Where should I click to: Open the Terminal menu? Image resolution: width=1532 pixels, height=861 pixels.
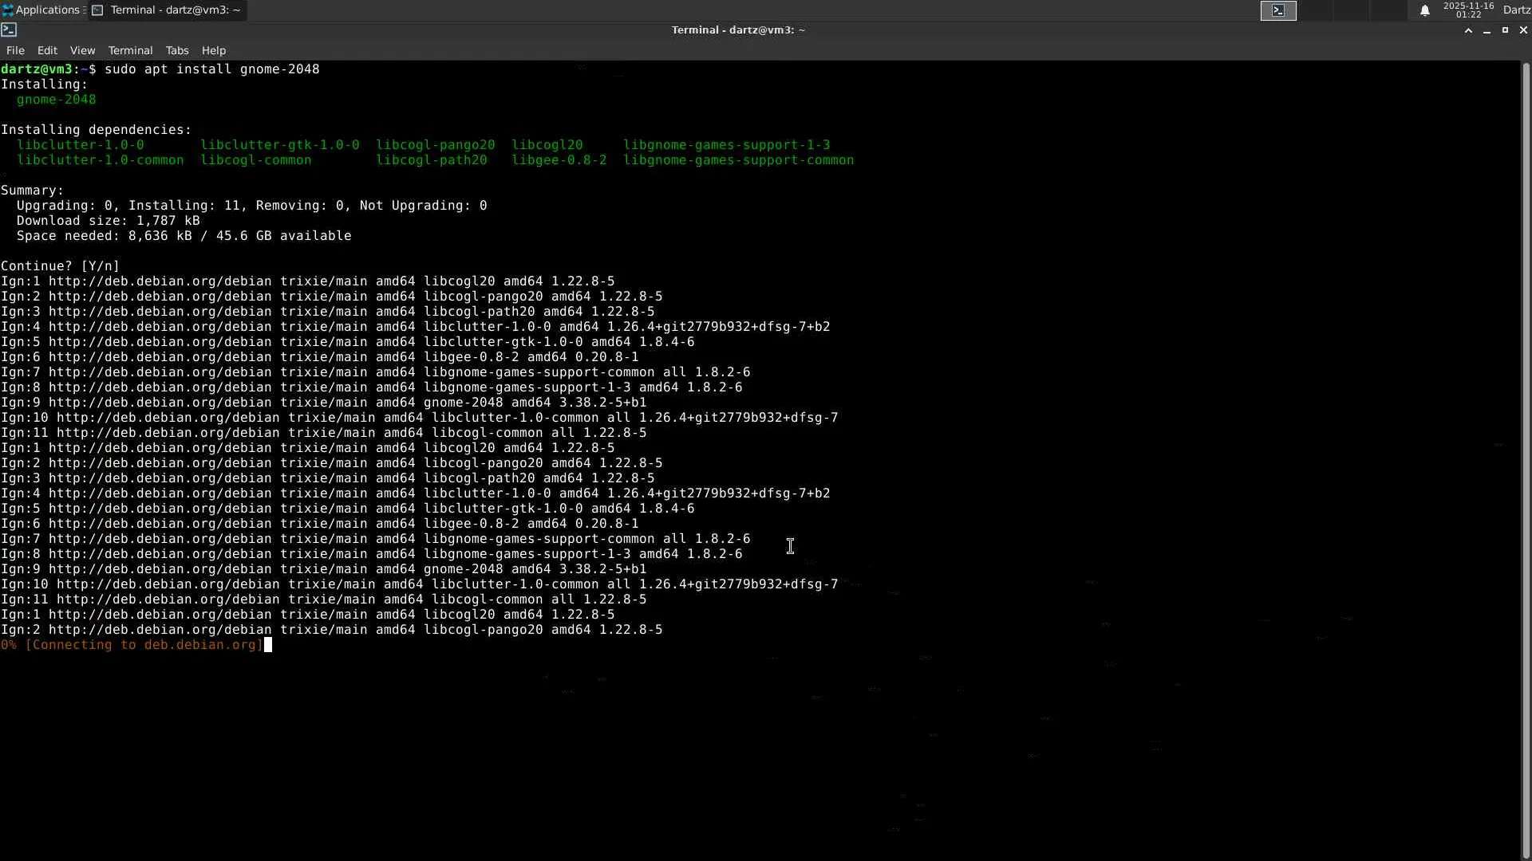[x=130, y=50]
